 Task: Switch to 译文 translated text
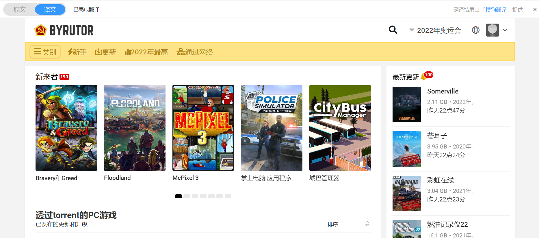pyautogui.click(x=50, y=9)
